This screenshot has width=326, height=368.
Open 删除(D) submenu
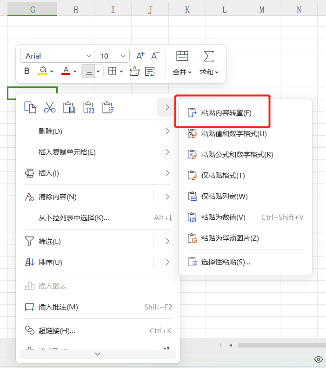98,131
